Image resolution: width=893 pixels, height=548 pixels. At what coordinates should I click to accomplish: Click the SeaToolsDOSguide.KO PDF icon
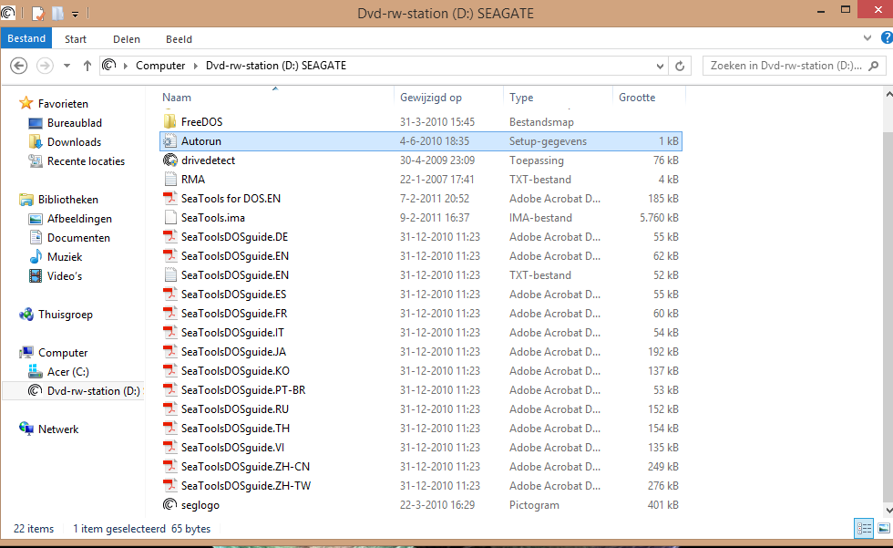[169, 371]
